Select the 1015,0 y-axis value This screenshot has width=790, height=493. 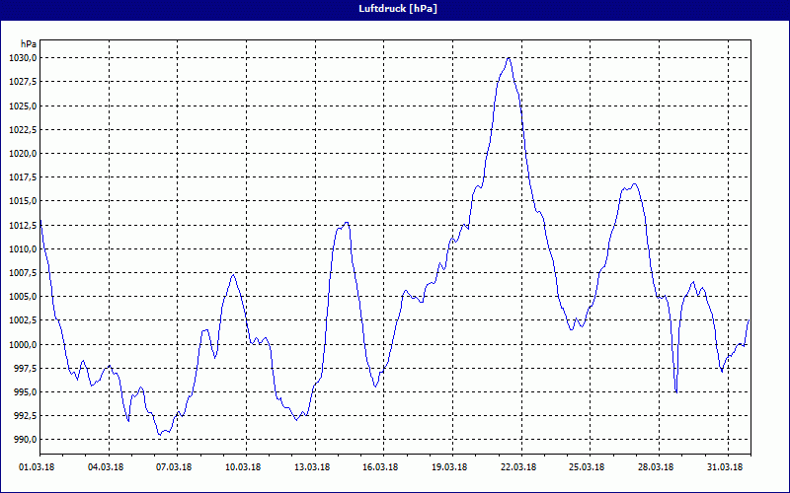[x=23, y=201]
